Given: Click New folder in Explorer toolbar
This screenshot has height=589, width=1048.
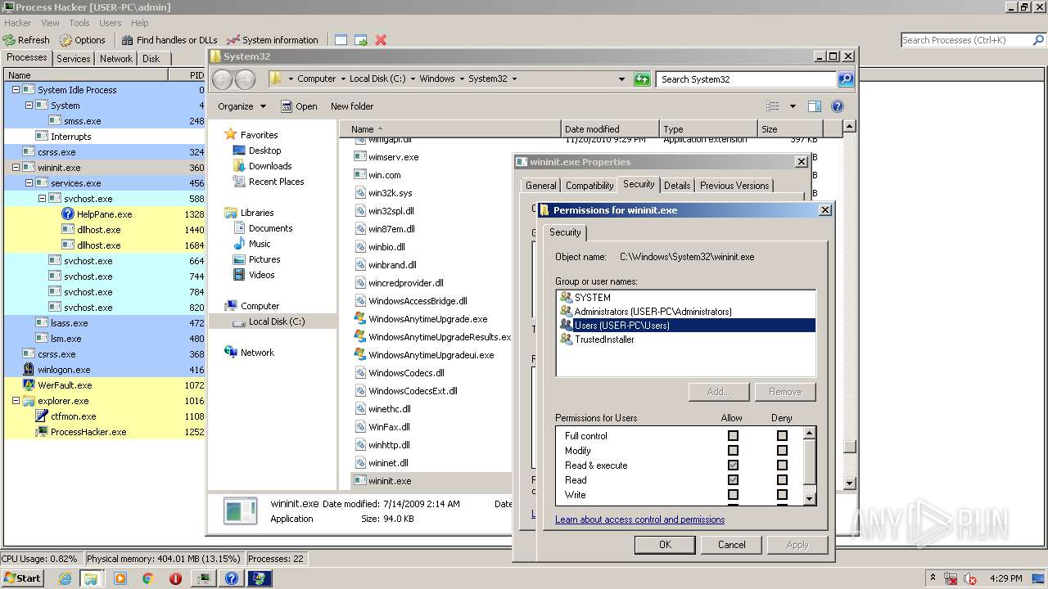Looking at the screenshot, I should click(352, 106).
